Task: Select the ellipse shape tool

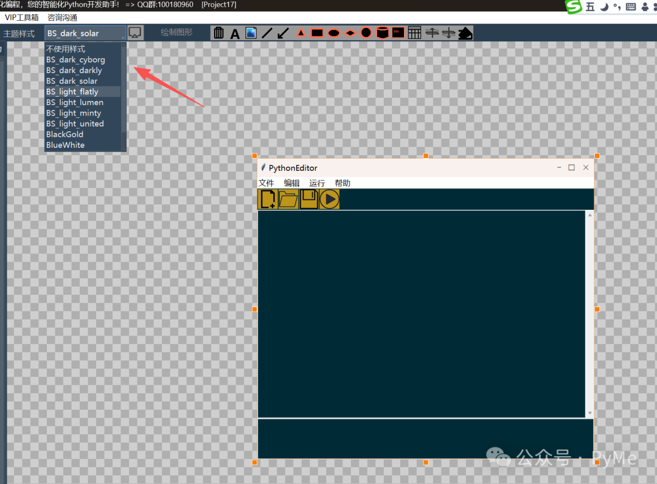Action: click(x=333, y=33)
